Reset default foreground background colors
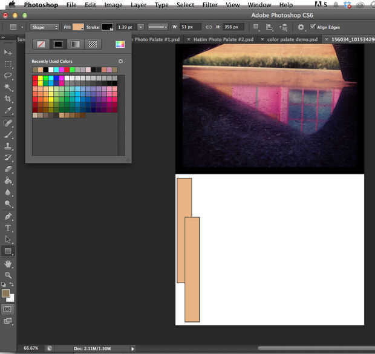 coord(4,284)
